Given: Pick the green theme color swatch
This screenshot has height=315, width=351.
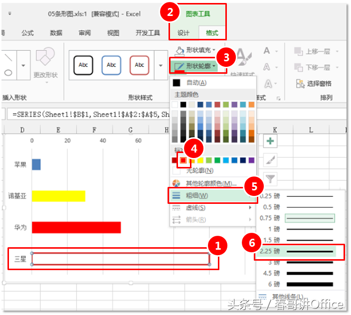Looking at the screenshot, I should tap(226, 105).
